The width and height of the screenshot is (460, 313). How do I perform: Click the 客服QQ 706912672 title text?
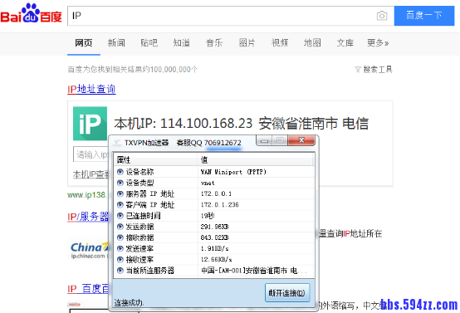pos(209,143)
